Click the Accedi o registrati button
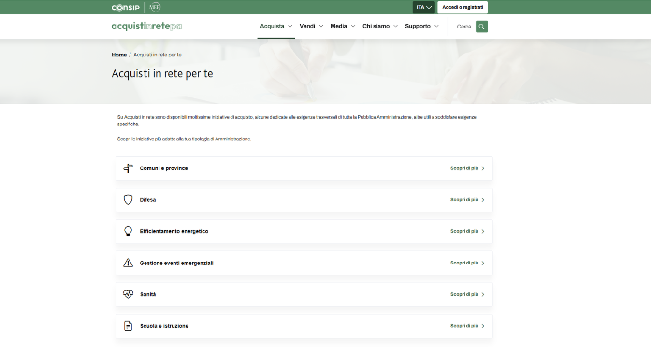Image resolution: width=651 pixels, height=347 pixels. (463, 7)
